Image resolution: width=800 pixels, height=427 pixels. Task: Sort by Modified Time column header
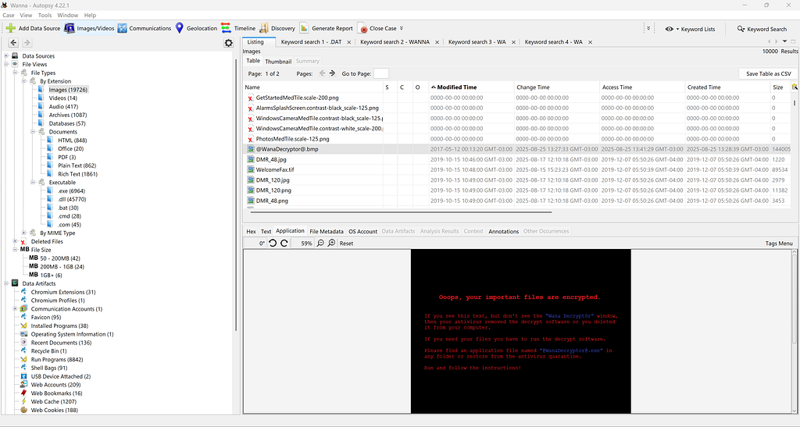[470, 87]
